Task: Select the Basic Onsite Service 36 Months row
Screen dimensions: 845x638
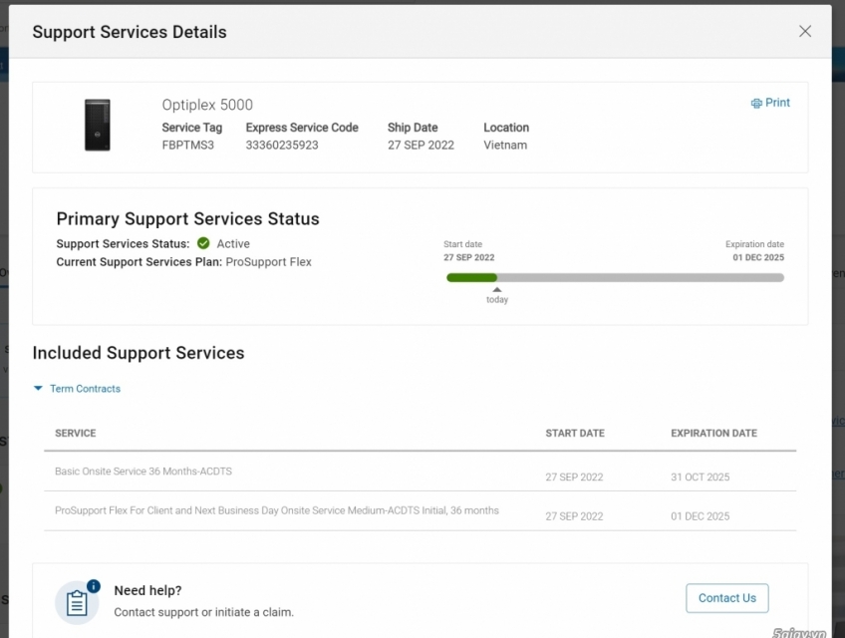Action: tap(143, 472)
